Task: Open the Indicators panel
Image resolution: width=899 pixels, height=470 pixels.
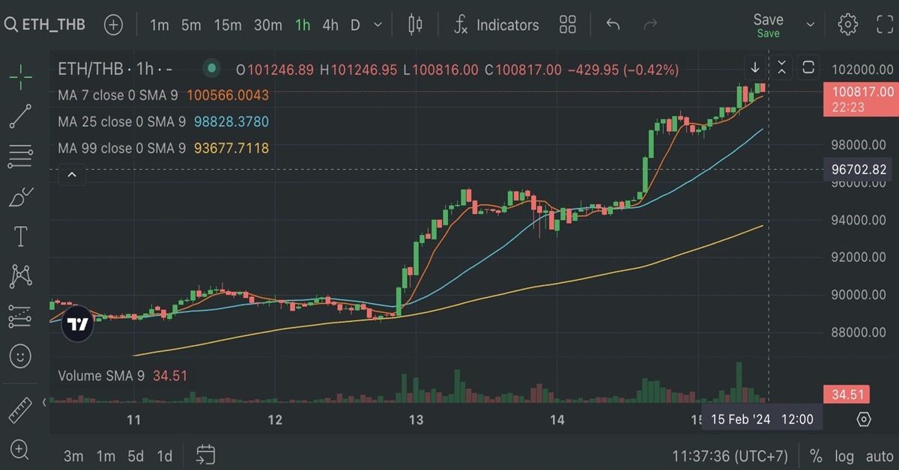Action: pos(497,25)
